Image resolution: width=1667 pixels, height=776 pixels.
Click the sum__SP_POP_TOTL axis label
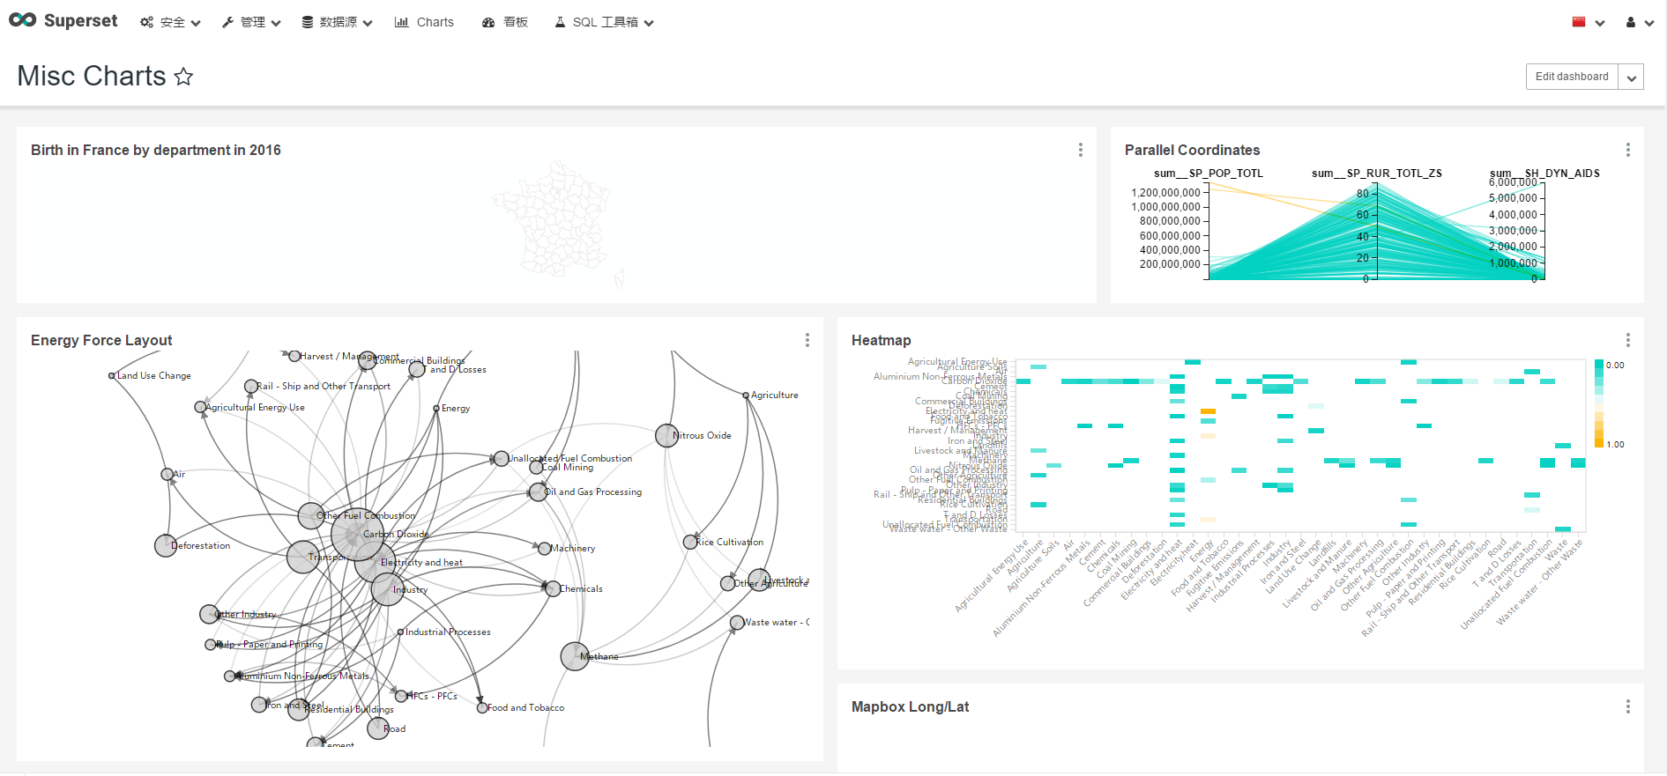(x=1208, y=174)
